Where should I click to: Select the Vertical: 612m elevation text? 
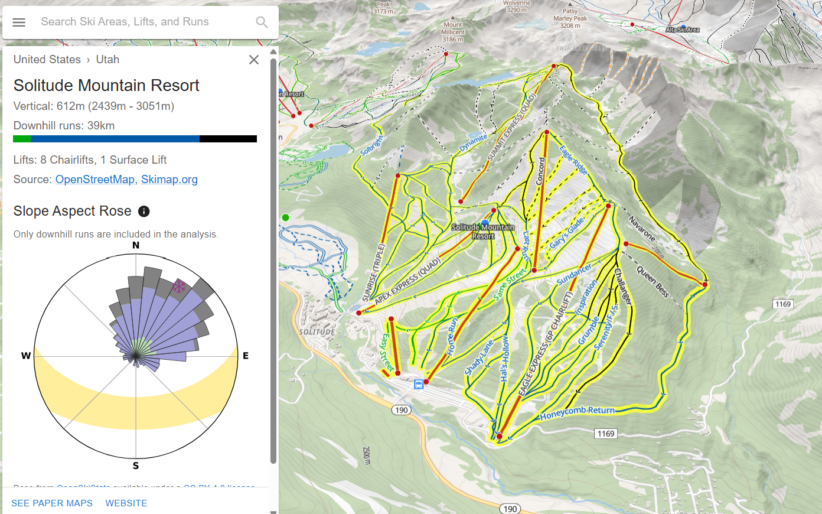click(94, 106)
